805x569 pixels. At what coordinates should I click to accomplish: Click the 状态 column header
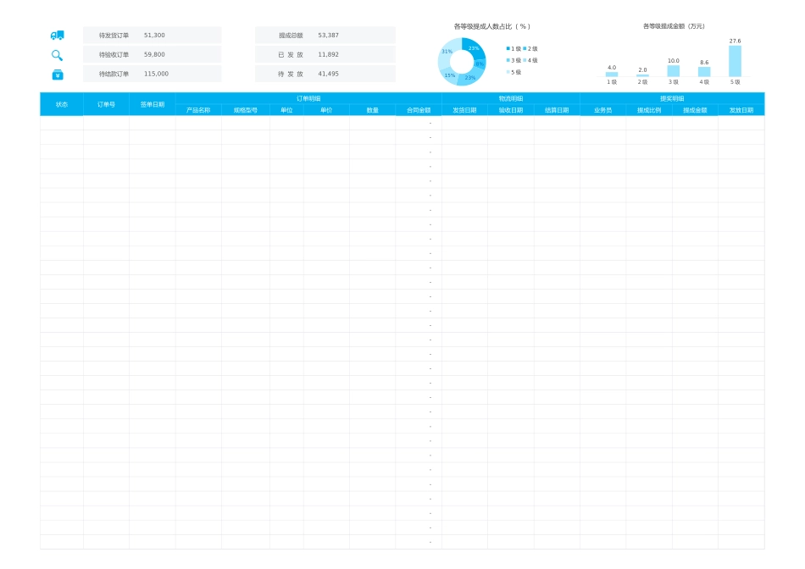coord(62,104)
